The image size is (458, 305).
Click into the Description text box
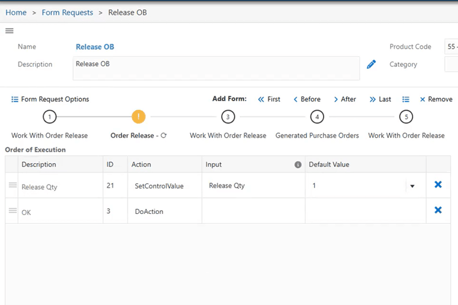pyautogui.click(x=216, y=68)
